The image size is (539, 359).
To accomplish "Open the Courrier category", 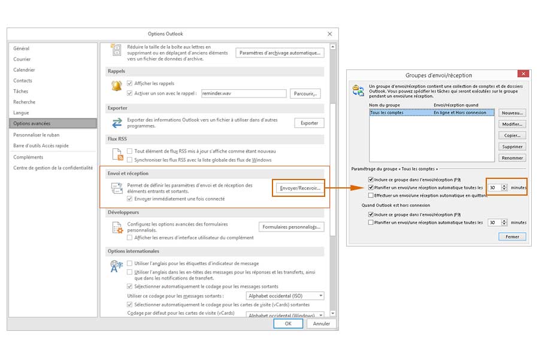I will (53, 59).
